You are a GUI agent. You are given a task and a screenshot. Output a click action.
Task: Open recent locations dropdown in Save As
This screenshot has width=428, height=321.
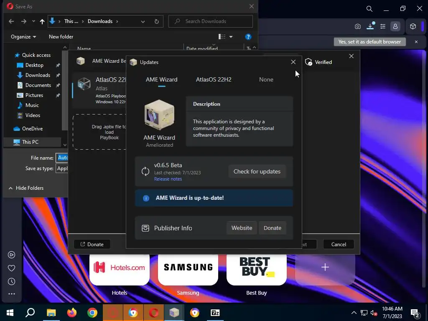(x=33, y=21)
